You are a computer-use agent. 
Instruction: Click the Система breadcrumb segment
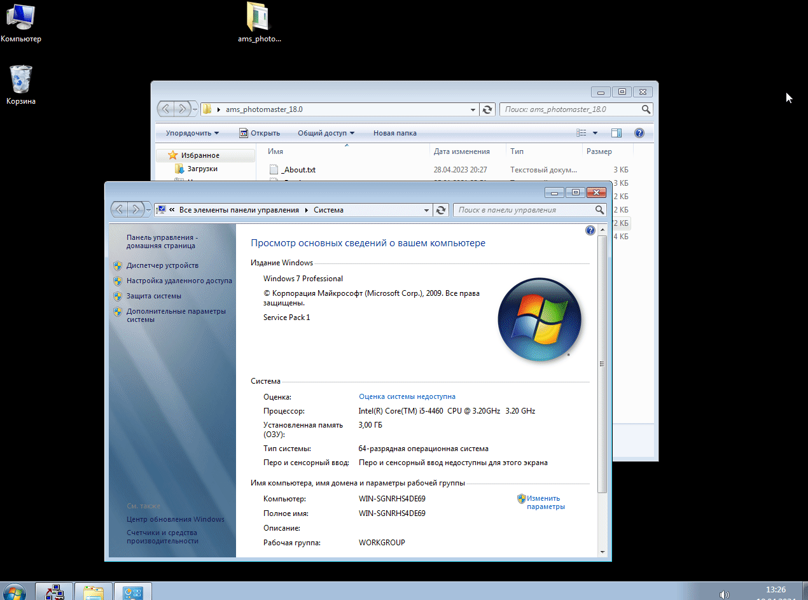pyautogui.click(x=328, y=210)
